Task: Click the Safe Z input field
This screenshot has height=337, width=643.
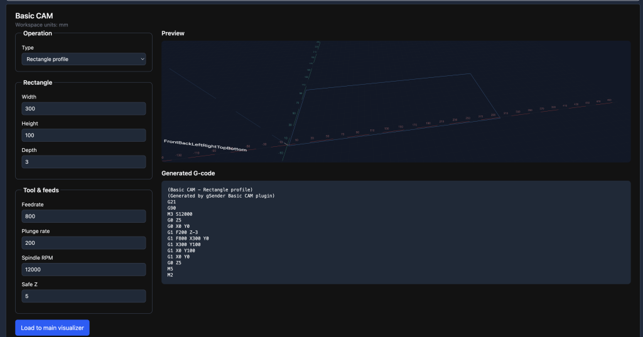Action: [84, 296]
